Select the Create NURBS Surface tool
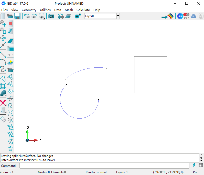 (3, 78)
